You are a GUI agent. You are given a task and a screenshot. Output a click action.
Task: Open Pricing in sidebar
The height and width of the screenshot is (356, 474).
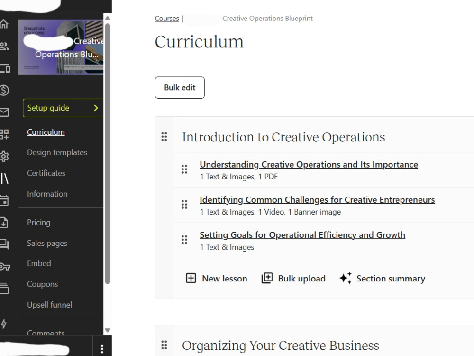click(39, 223)
